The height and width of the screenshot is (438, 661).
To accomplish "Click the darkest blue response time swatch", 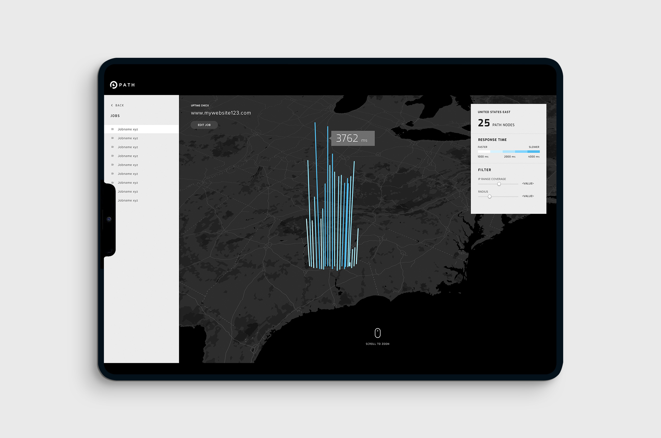I will coord(533,151).
